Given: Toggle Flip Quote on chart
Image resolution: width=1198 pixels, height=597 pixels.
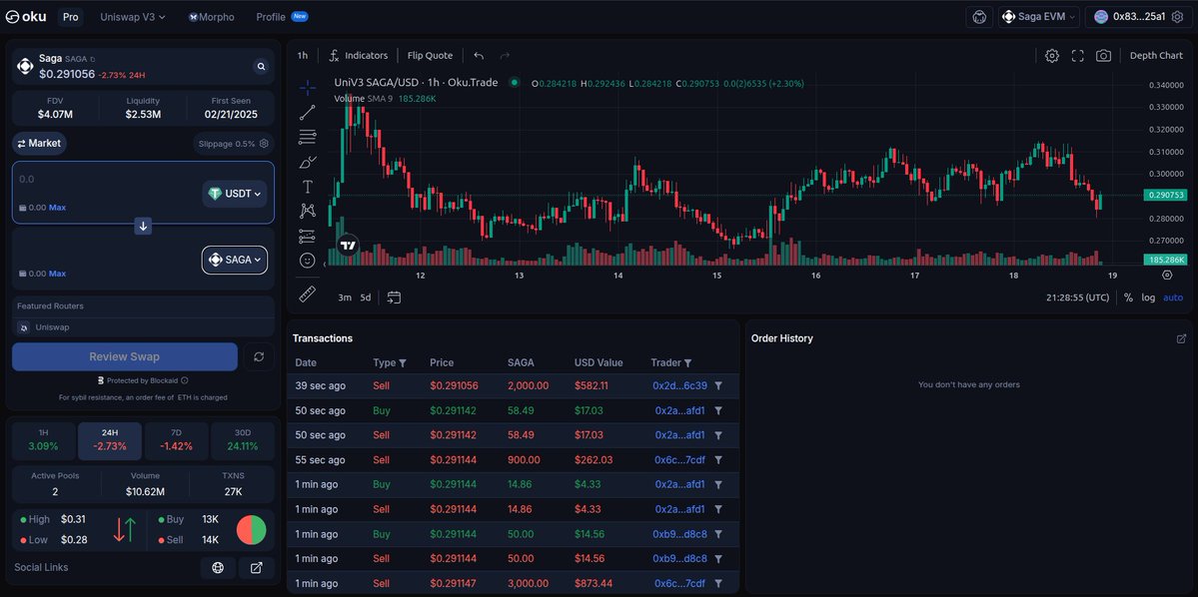Looking at the screenshot, I should 431,56.
